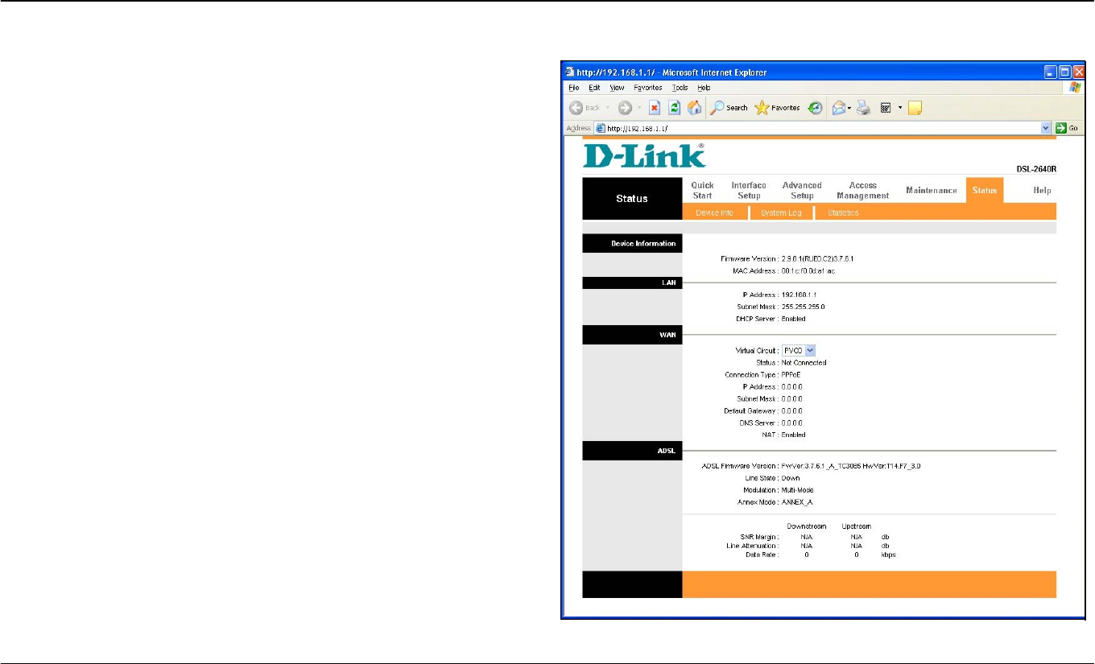Image resolution: width=1095 pixels, height=664 pixels.
Task: Click the yellow note icon in toolbar
Action: pos(914,108)
